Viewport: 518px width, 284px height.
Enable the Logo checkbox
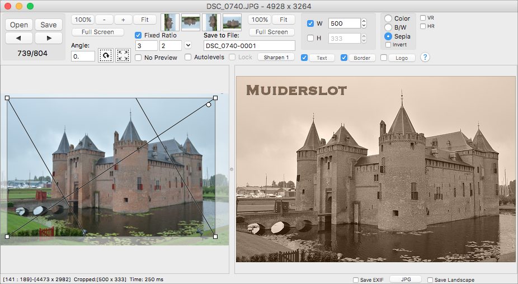(384, 58)
